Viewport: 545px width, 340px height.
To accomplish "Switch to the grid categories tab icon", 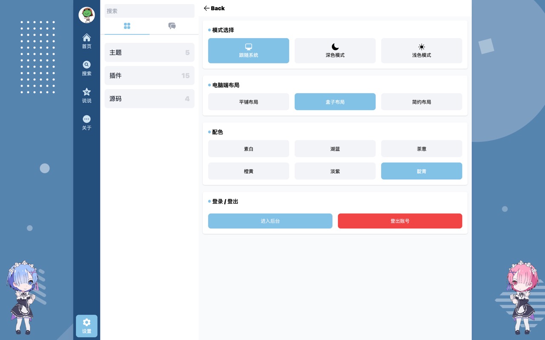I will coord(127,26).
